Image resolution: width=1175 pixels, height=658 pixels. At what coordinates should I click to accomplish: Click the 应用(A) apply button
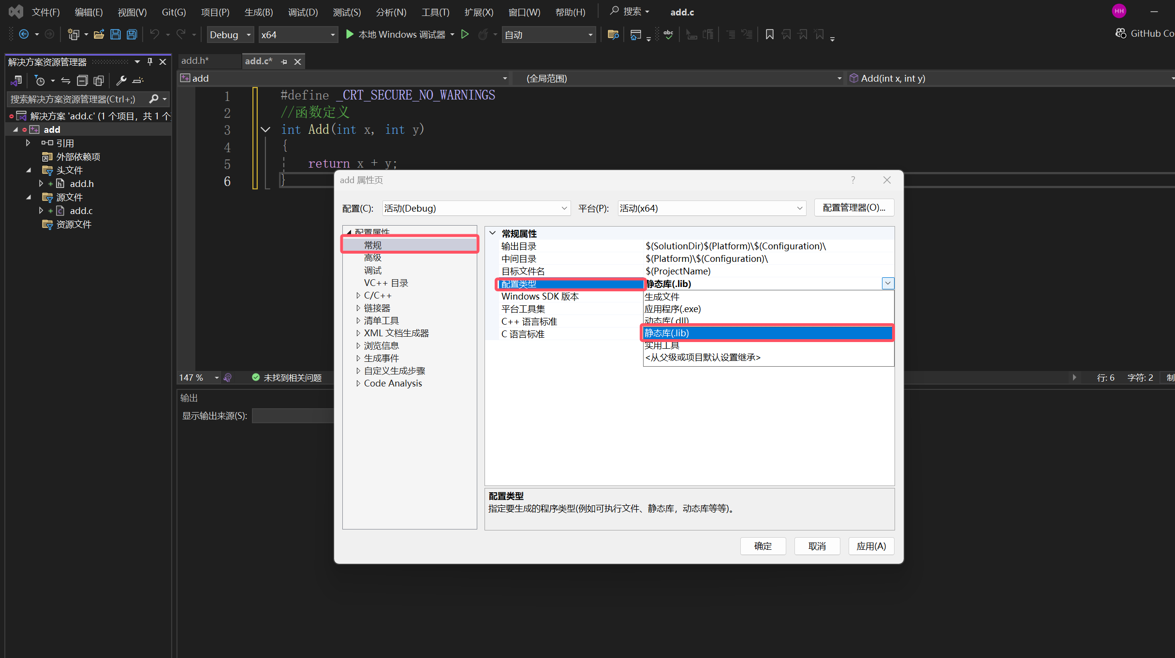pos(871,546)
